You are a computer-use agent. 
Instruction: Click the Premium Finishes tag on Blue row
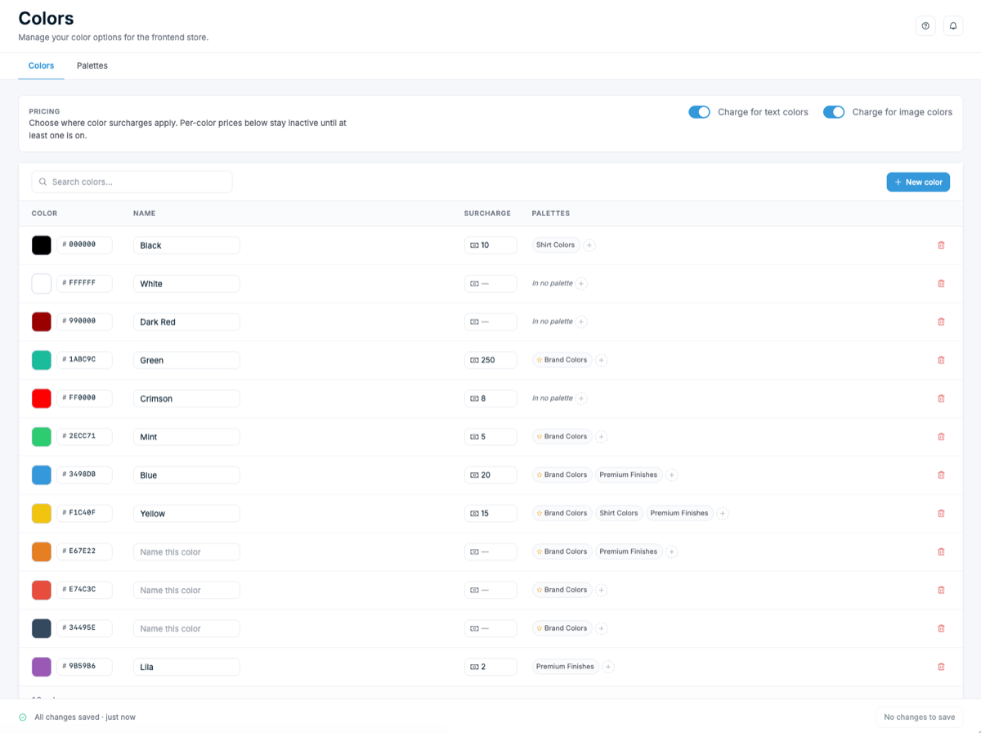pos(628,474)
